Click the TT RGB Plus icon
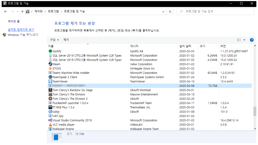This screenshot has width=258, height=145. point(50,107)
